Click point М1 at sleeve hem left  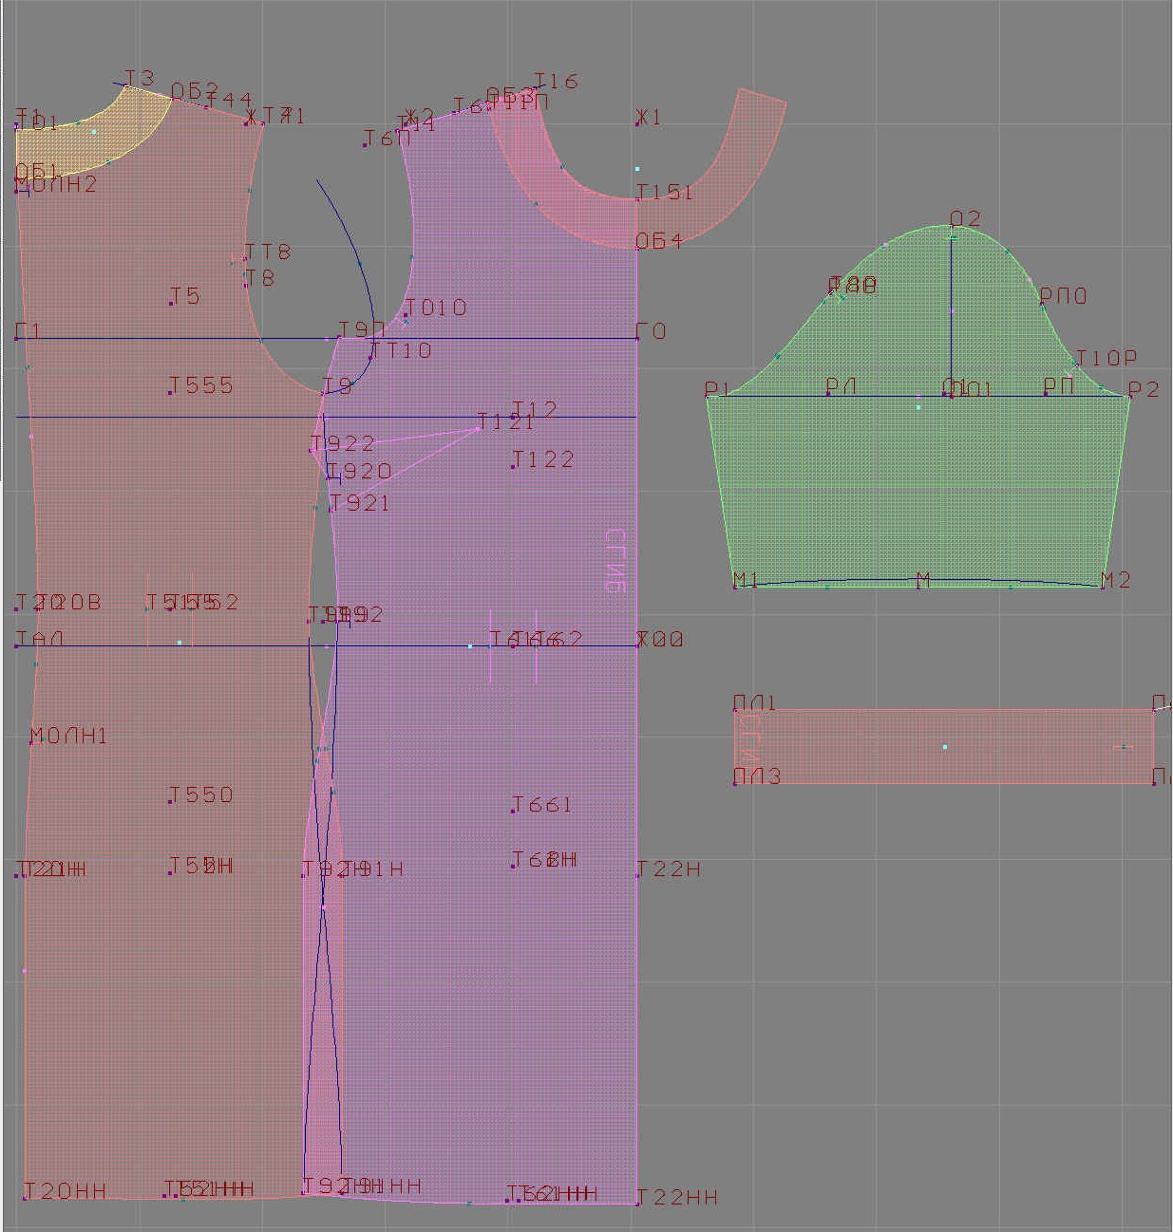tap(735, 586)
